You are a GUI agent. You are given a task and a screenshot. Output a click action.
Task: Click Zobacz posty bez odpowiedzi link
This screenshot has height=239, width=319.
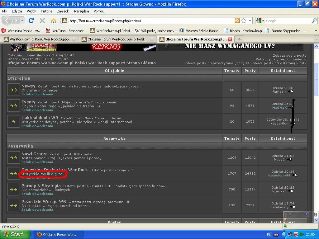(x=281, y=59)
